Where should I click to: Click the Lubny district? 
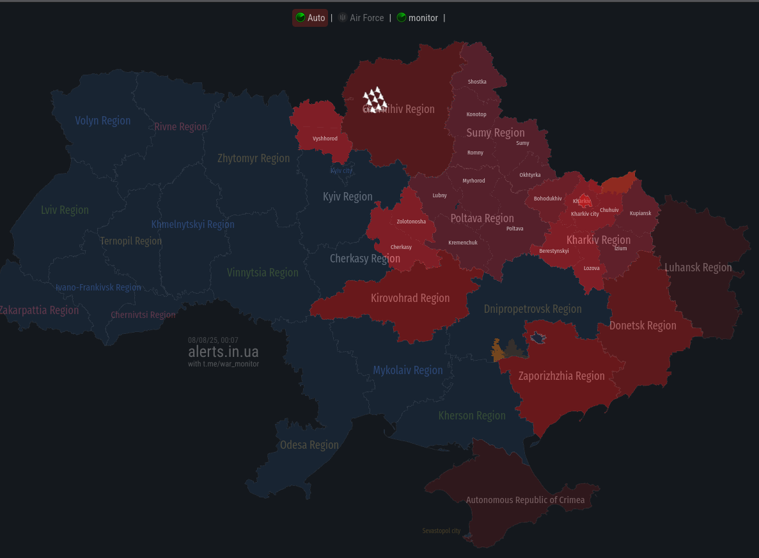pyautogui.click(x=439, y=195)
